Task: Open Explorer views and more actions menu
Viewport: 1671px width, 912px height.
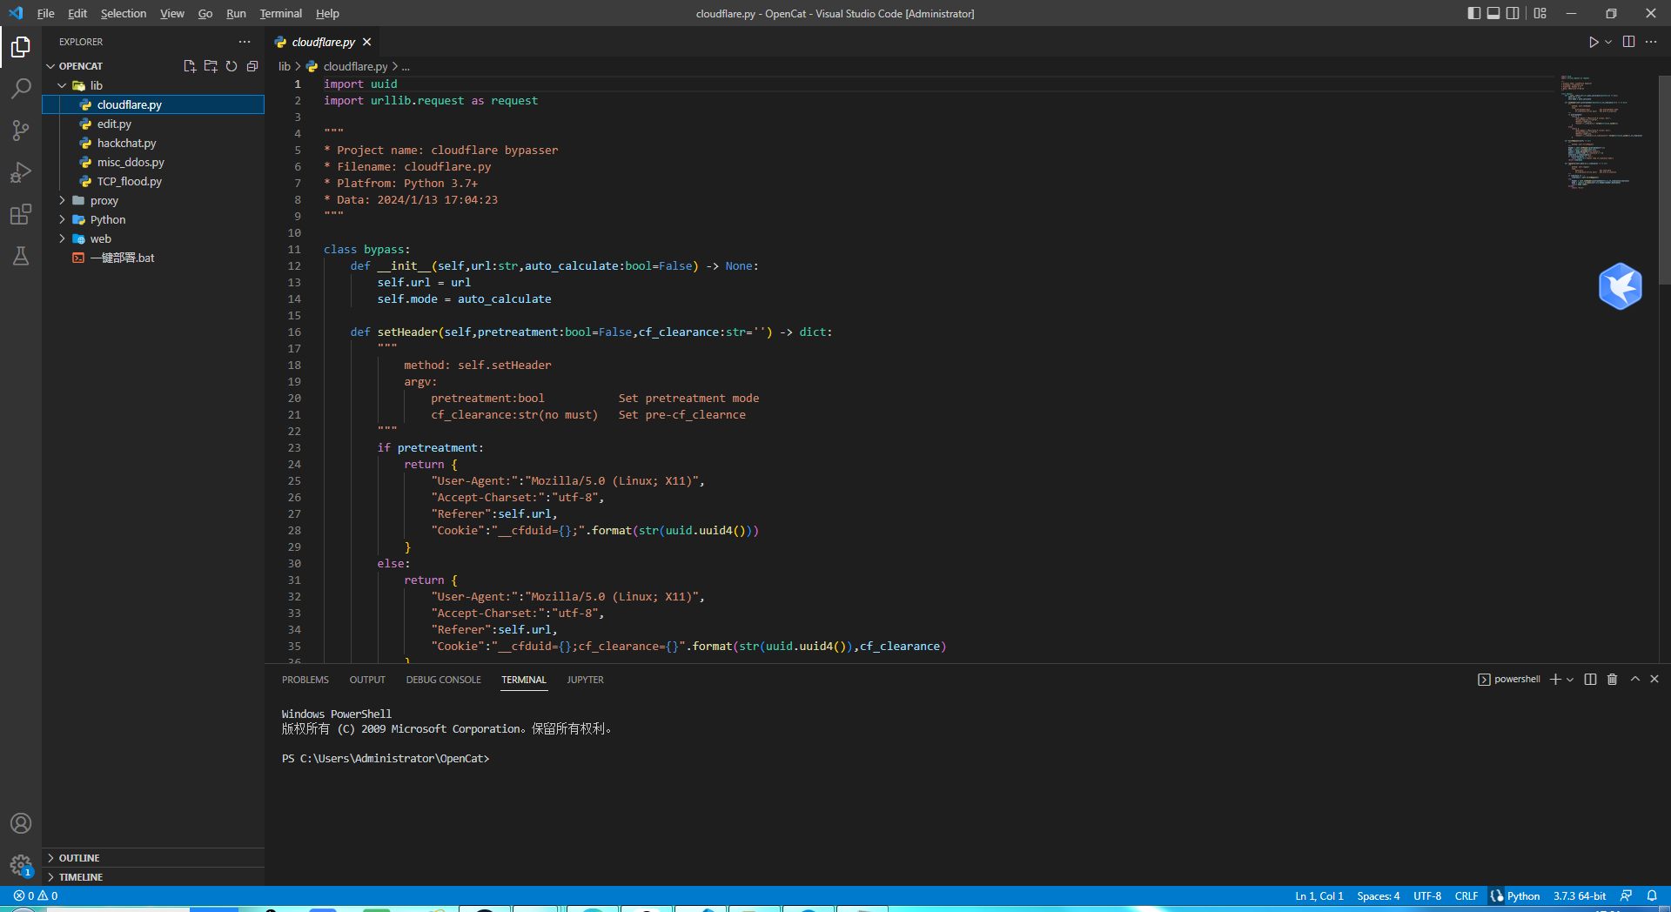Action: 245,42
